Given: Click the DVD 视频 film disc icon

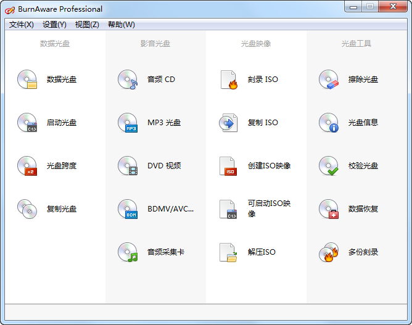Looking at the screenshot, I should (128, 166).
